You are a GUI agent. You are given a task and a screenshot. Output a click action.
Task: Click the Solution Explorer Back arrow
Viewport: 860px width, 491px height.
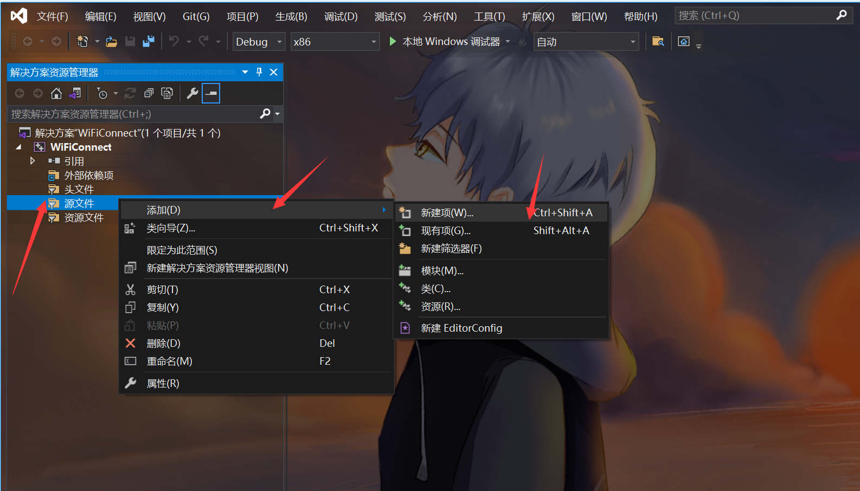tap(20, 93)
